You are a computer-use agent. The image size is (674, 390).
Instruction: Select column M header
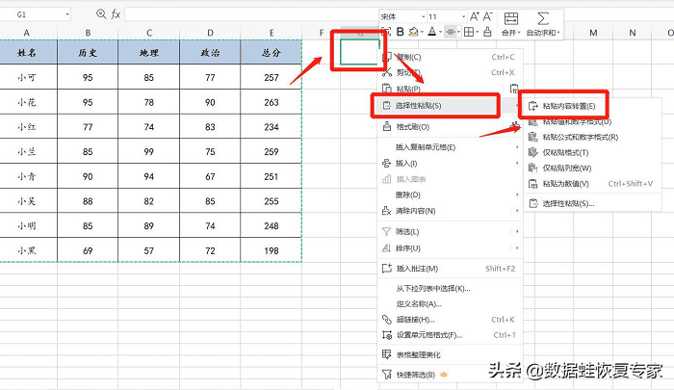pyautogui.click(x=593, y=33)
